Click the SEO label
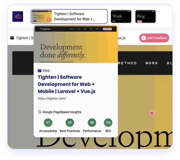The image size is (180, 160). pos(108,131)
